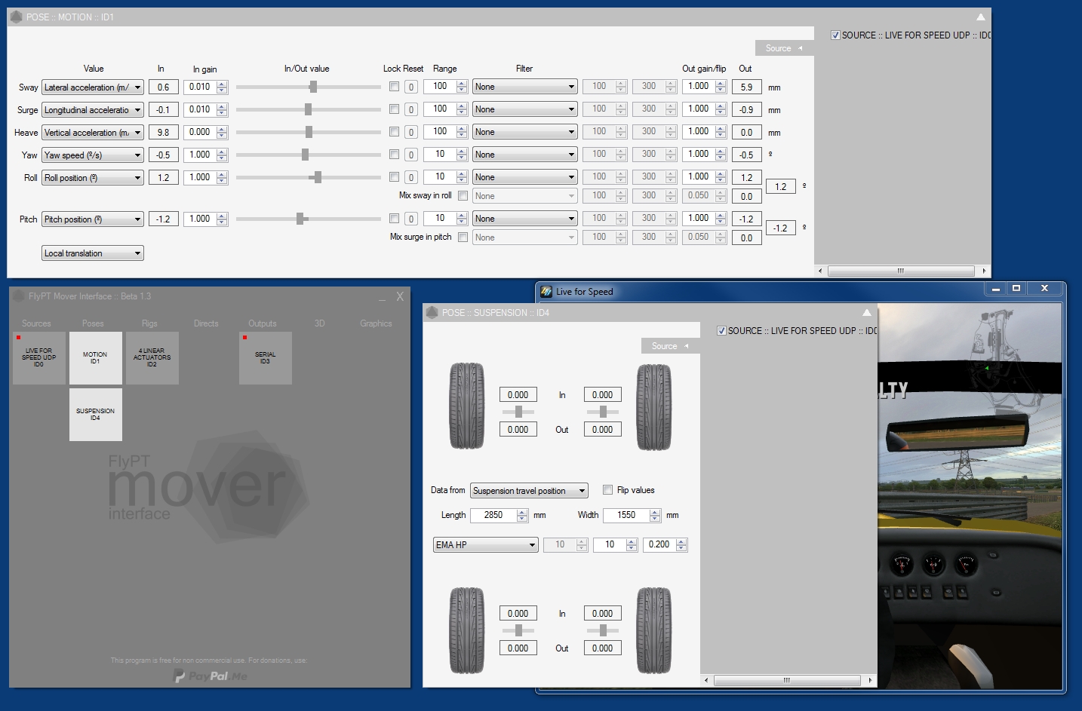Screen dimensions: 1082x711
Task: Collapse the POSE SUSPENSION ID4 panel arrow
Action: [x=866, y=312]
